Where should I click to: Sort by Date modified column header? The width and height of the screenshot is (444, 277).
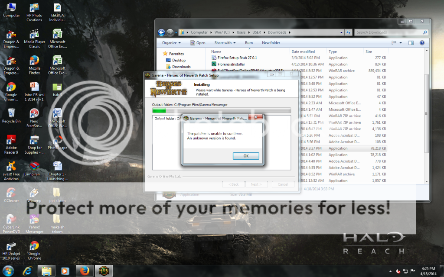click(x=303, y=52)
